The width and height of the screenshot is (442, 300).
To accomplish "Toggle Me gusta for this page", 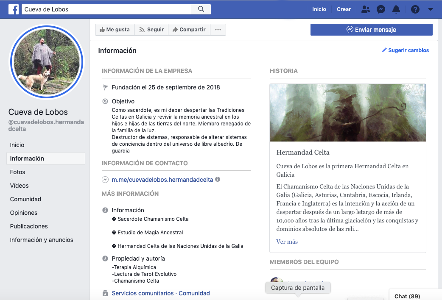I will pos(115,30).
